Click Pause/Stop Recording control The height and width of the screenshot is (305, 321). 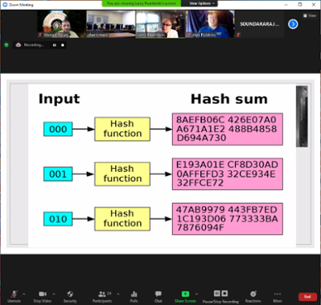(220, 296)
